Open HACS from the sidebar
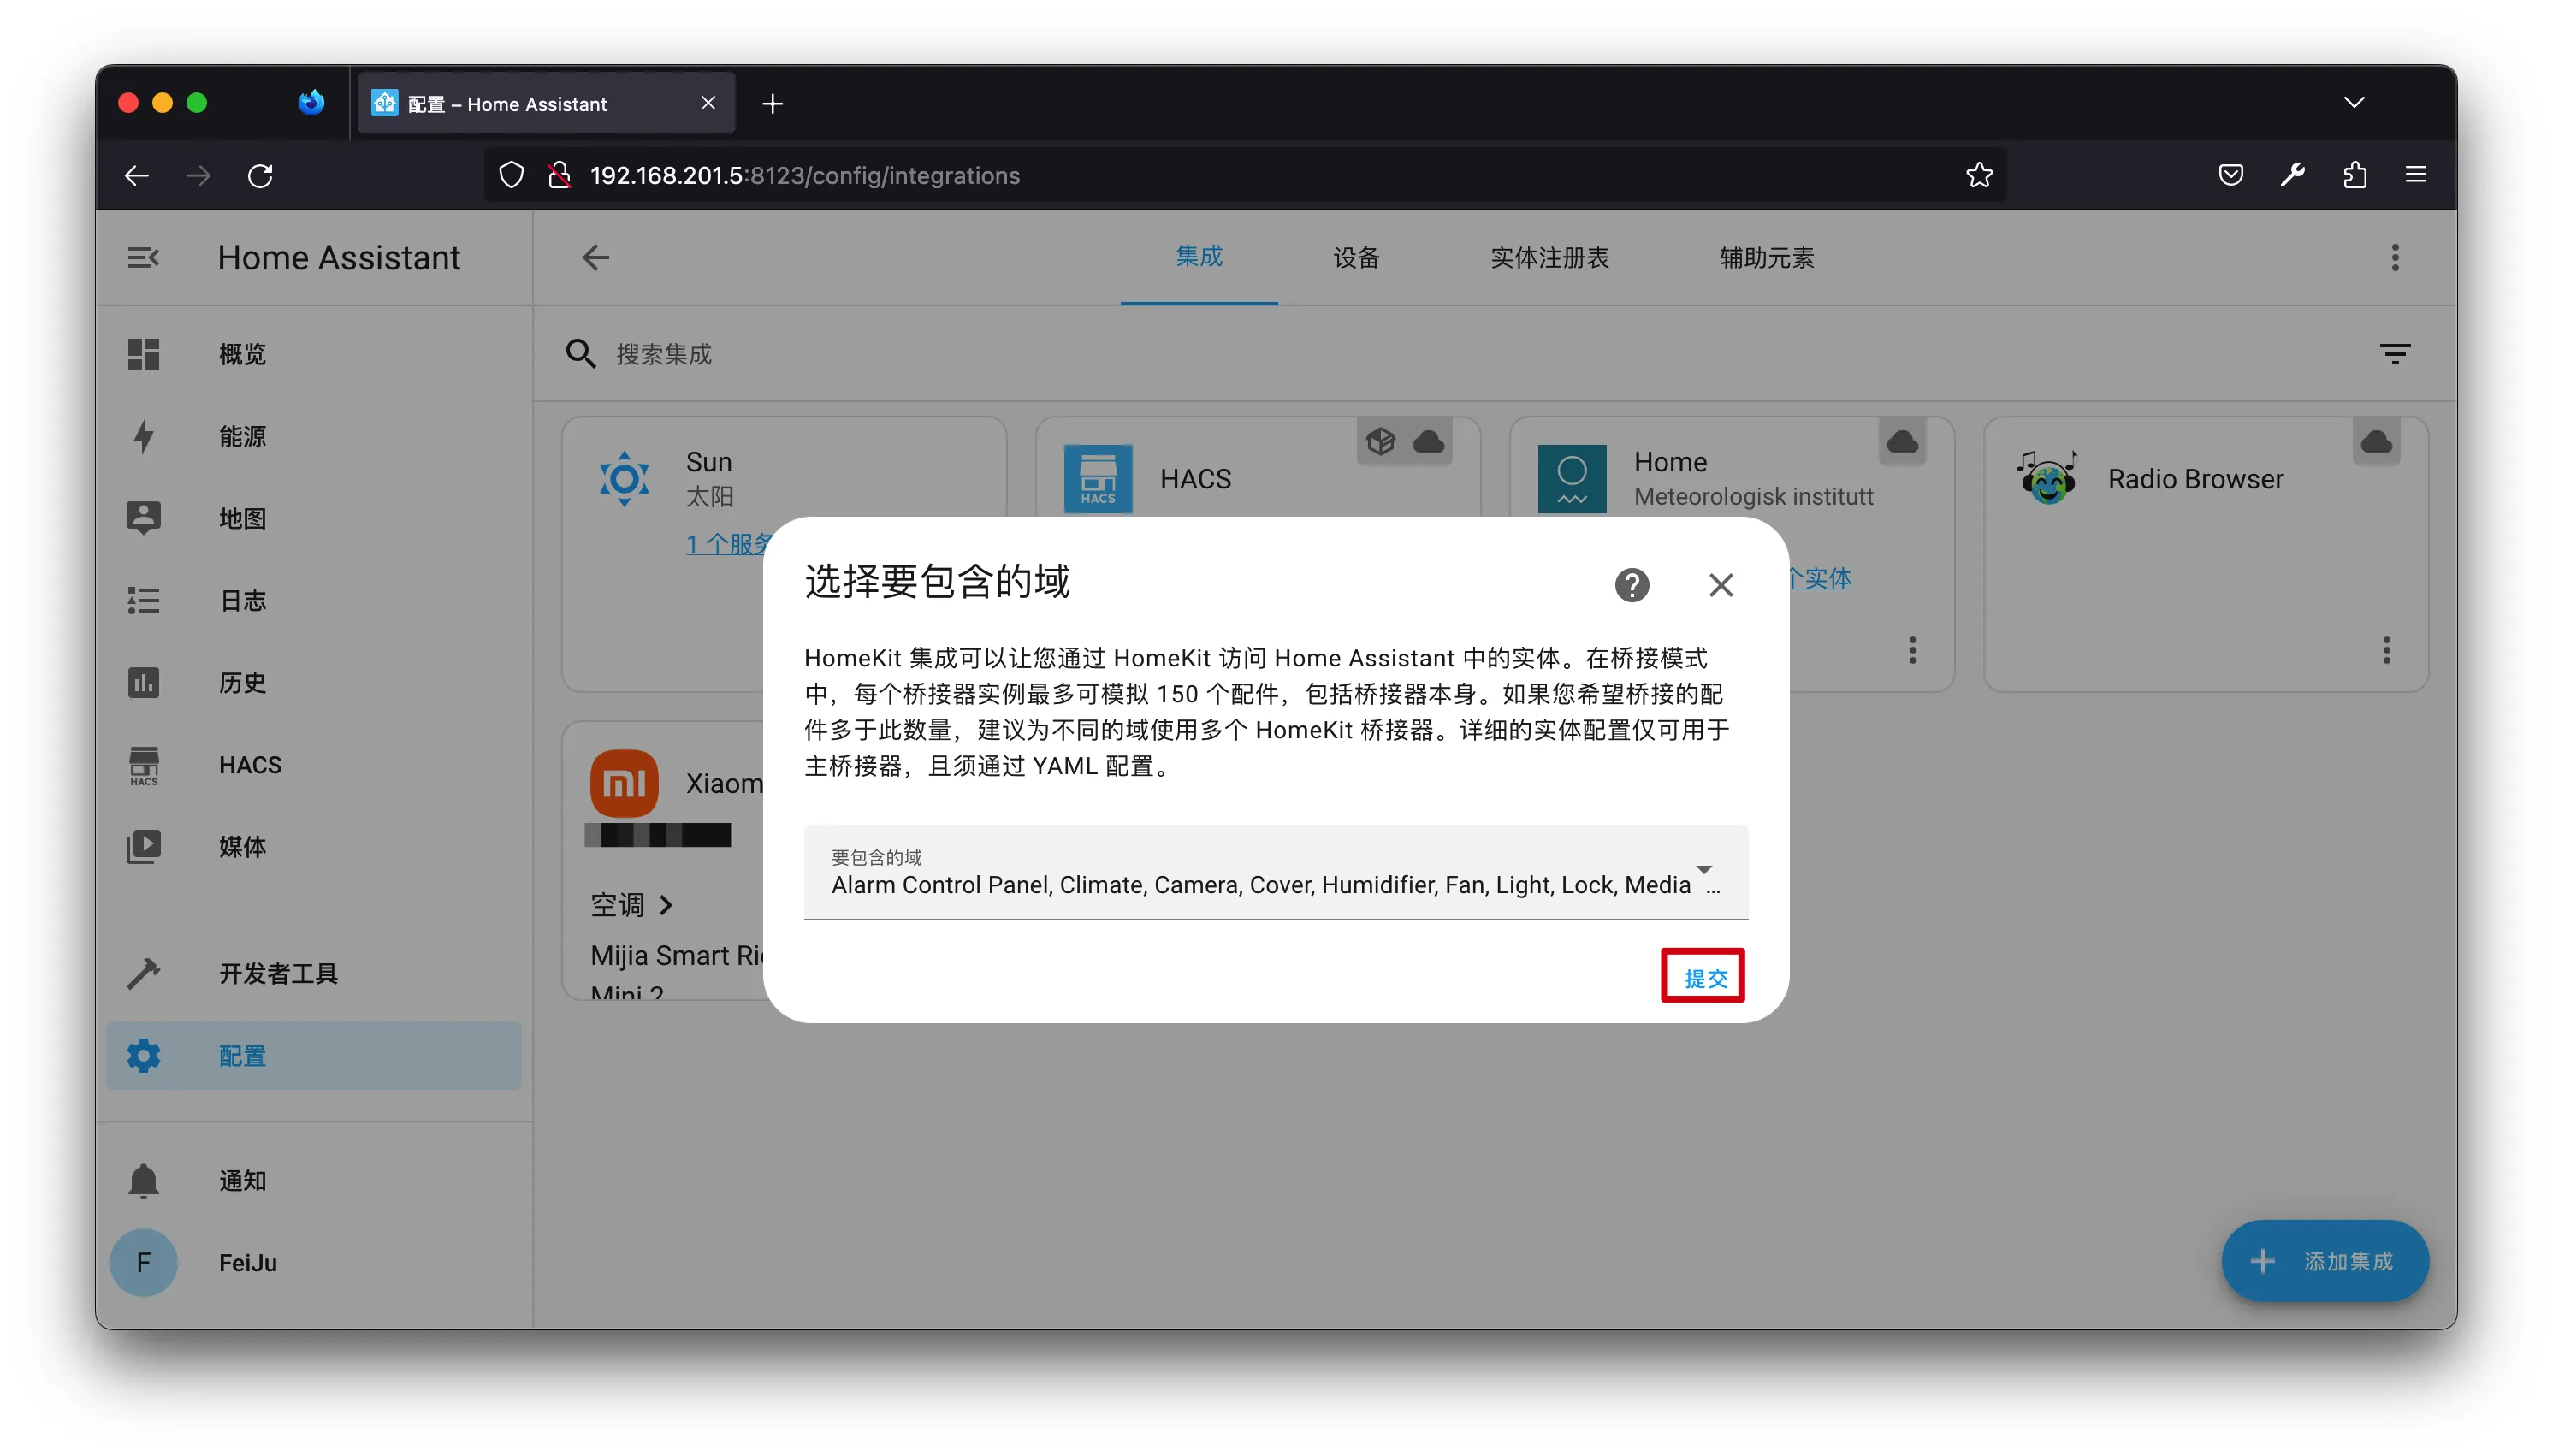The width and height of the screenshot is (2553, 1456). (x=249, y=764)
